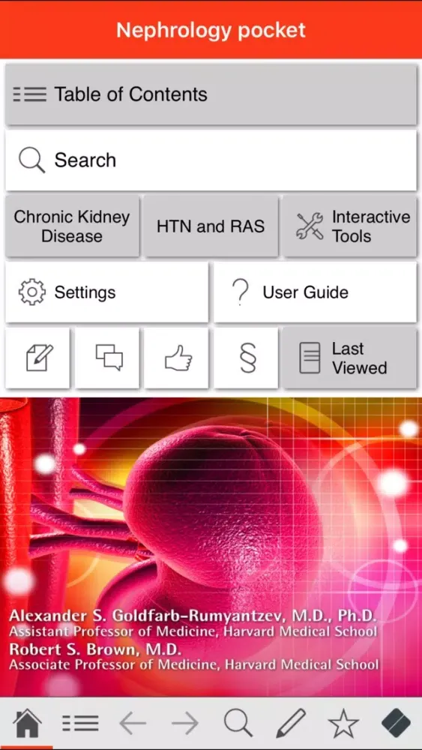Tap the eraser icon in bottom toolbar

coord(397,723)
